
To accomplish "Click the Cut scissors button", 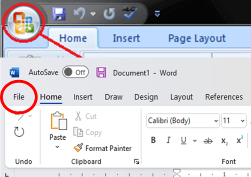I will click(x=86, y=116).
